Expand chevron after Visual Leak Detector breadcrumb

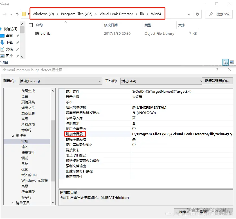(136, 14)
